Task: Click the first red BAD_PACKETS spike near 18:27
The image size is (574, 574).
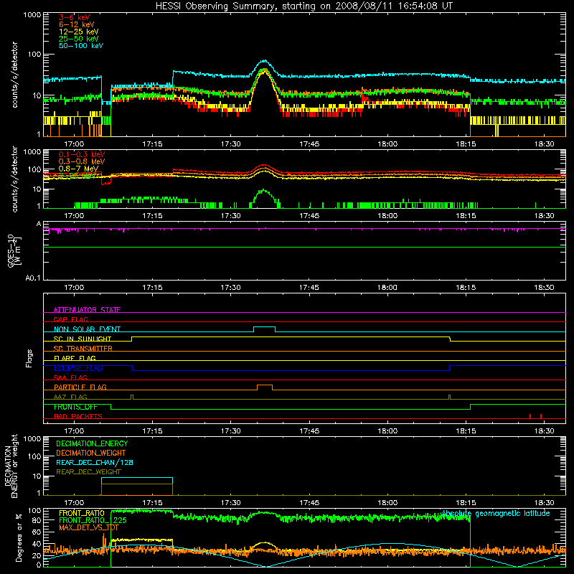Action: (x=530, y=416)
